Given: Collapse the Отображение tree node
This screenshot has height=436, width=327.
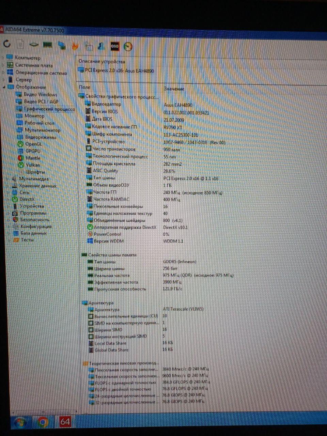Looking at the screenshot, I should point(4,87).
